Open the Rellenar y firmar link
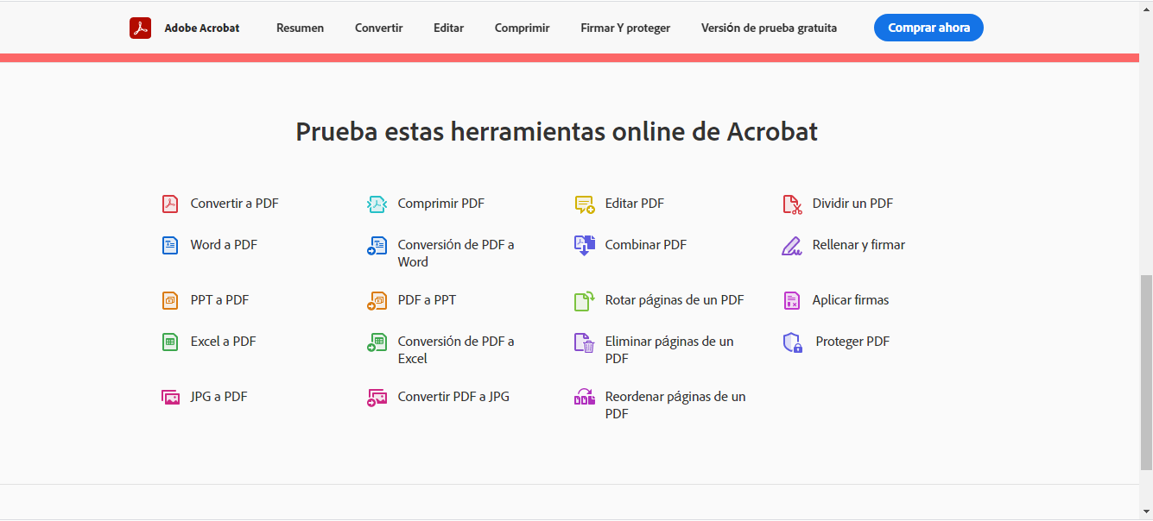The height and width of the screenshot is (521, 1153). (x=858, y=245)
